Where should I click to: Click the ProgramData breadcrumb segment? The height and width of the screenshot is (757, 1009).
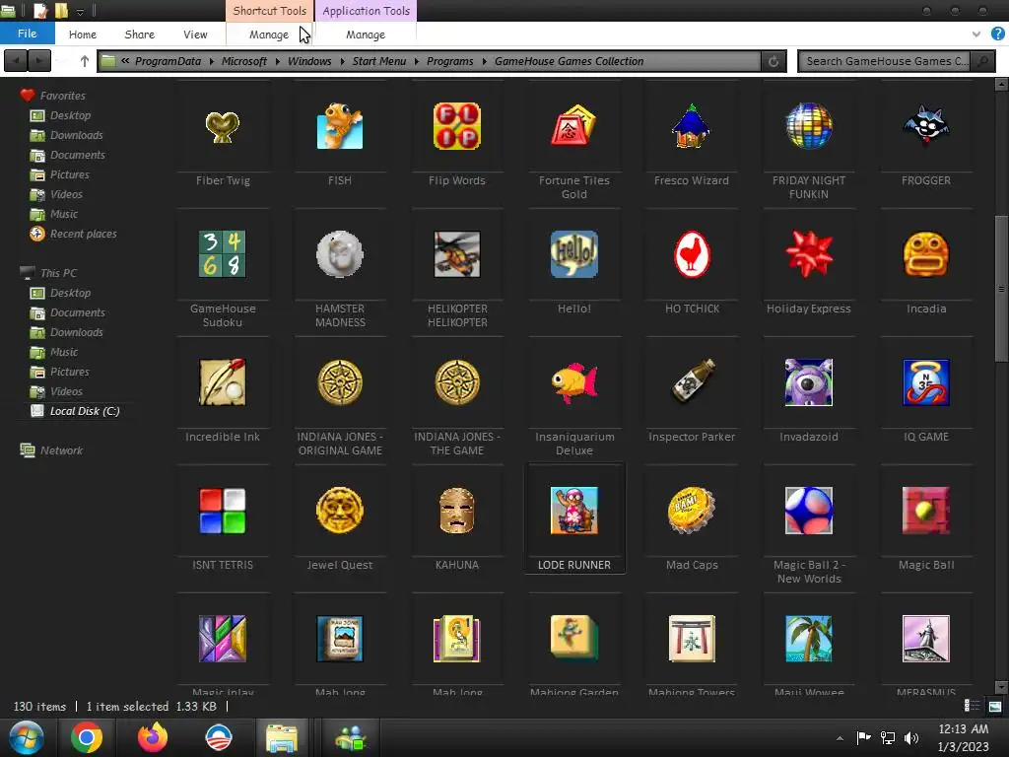(168, 61)
